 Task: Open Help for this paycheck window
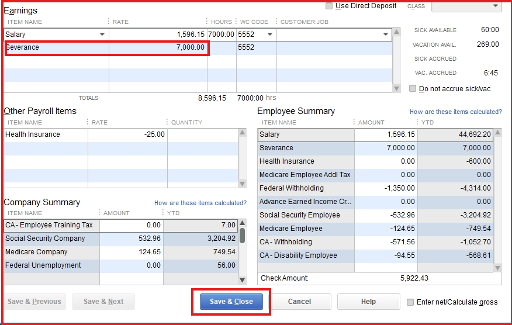point(368,302)
